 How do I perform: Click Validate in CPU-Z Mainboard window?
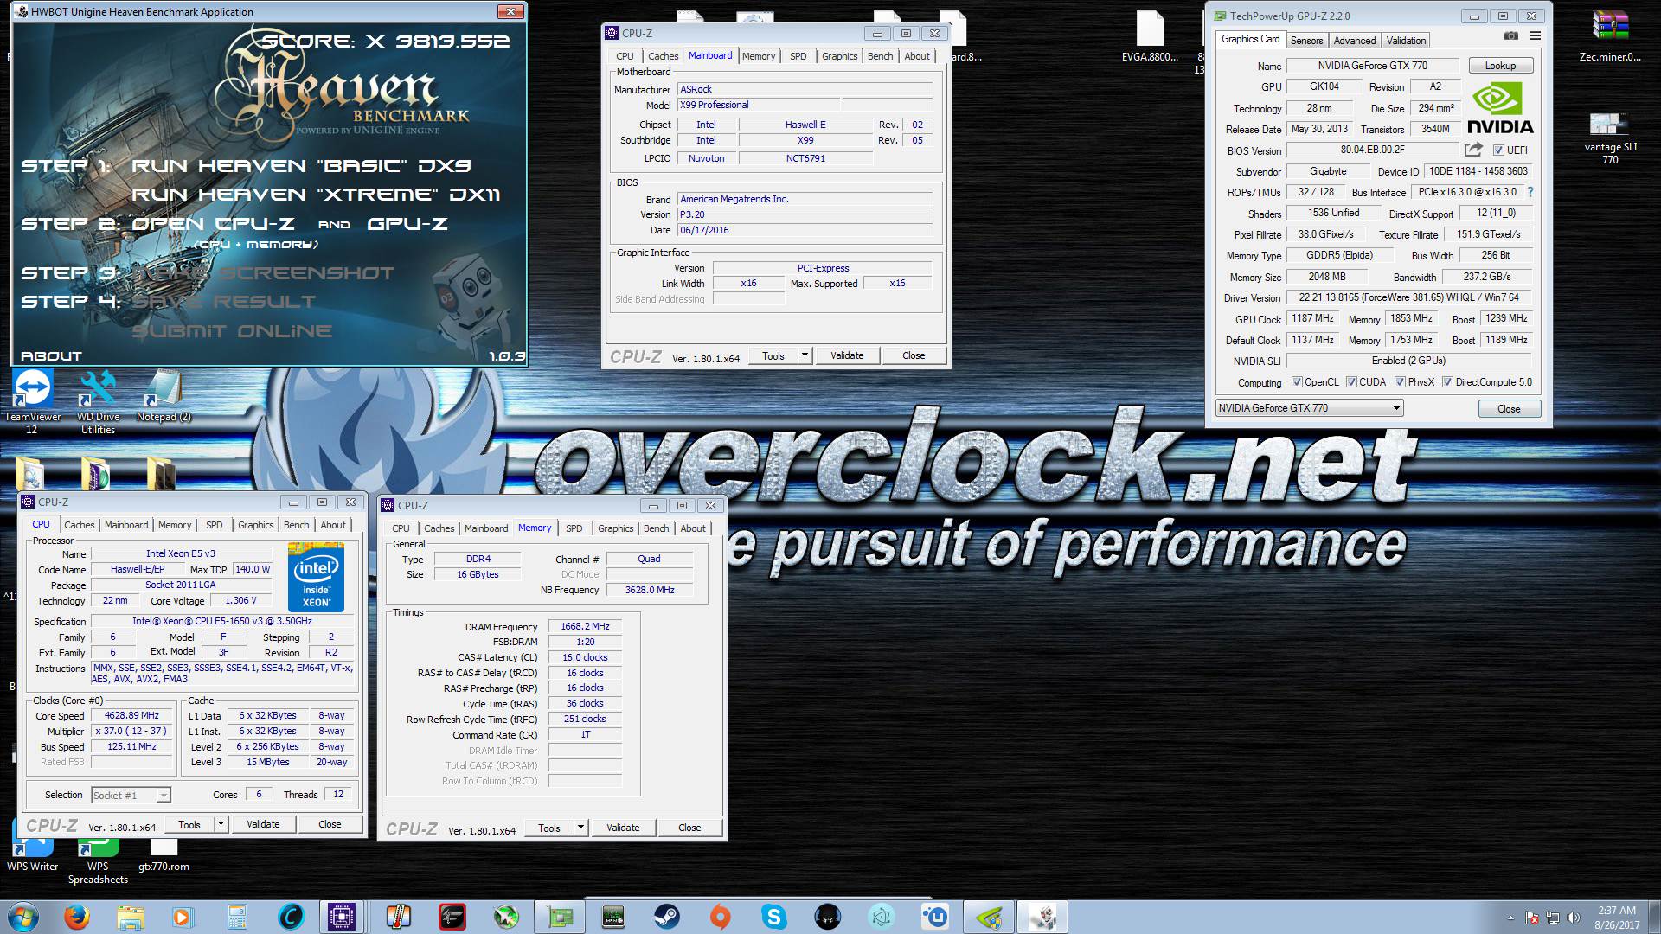point(847,355)
